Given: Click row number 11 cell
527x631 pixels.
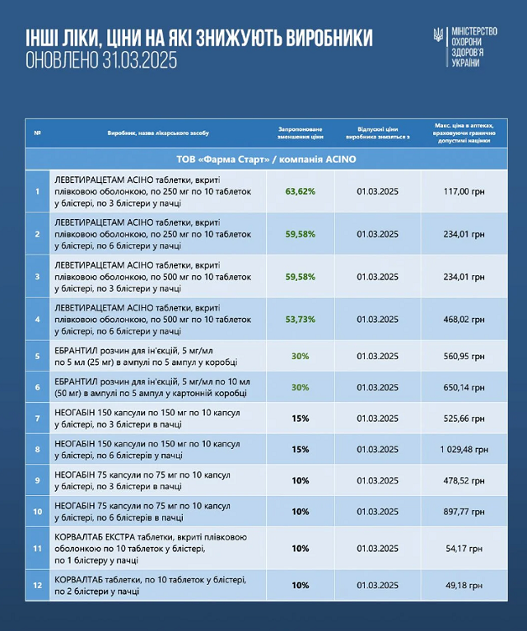Looking at the screenshot, I should (37, 549).
